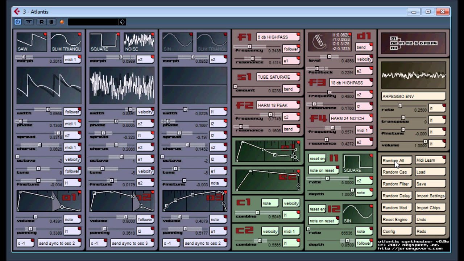The image size is (464, 261).
Task: Open oscillator 1 morph modulation source midi 1
Action: tap(72, 60)
